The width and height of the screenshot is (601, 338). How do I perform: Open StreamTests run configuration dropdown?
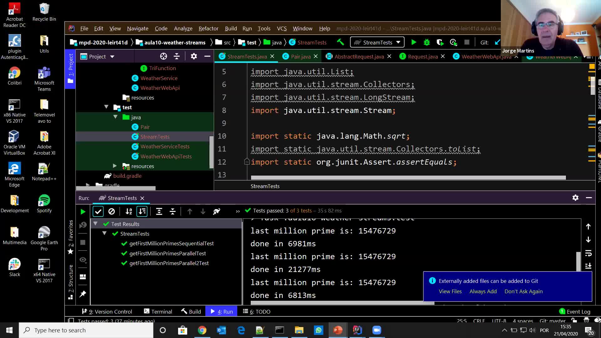[377, 42]
